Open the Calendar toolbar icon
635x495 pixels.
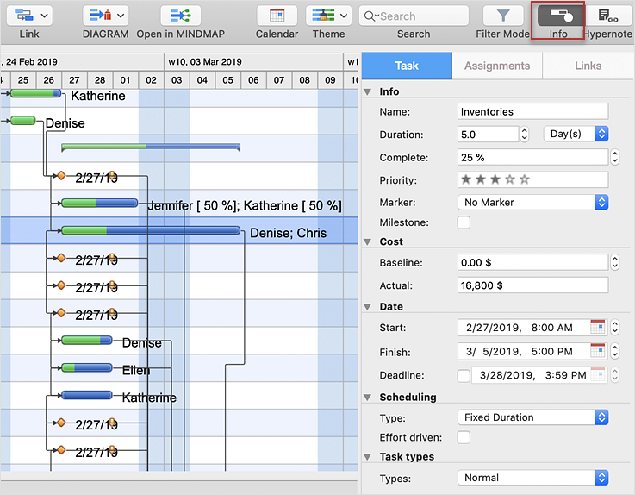pyautogui.click(x=277, y=16)
